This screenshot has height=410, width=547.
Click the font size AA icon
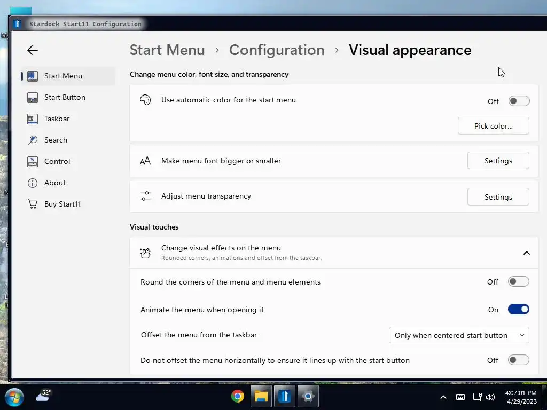(x=145, y=161)
